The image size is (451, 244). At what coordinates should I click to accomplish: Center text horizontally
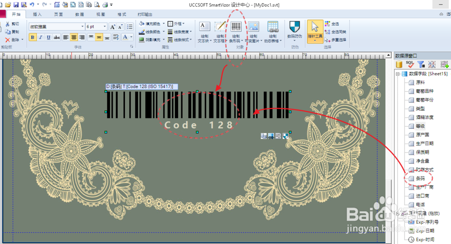(x=74, y=37)
